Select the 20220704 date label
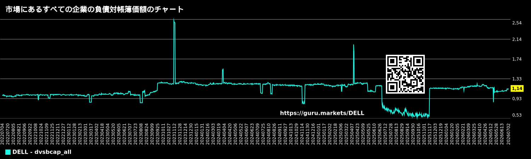This screenshot has height=159, width=531. coord(3,134)
